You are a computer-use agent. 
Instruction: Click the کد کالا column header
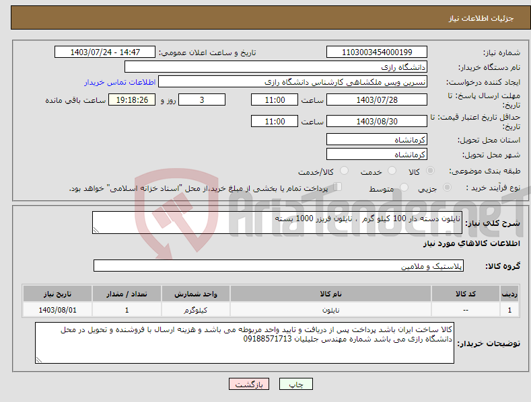[x=466, y=294]
